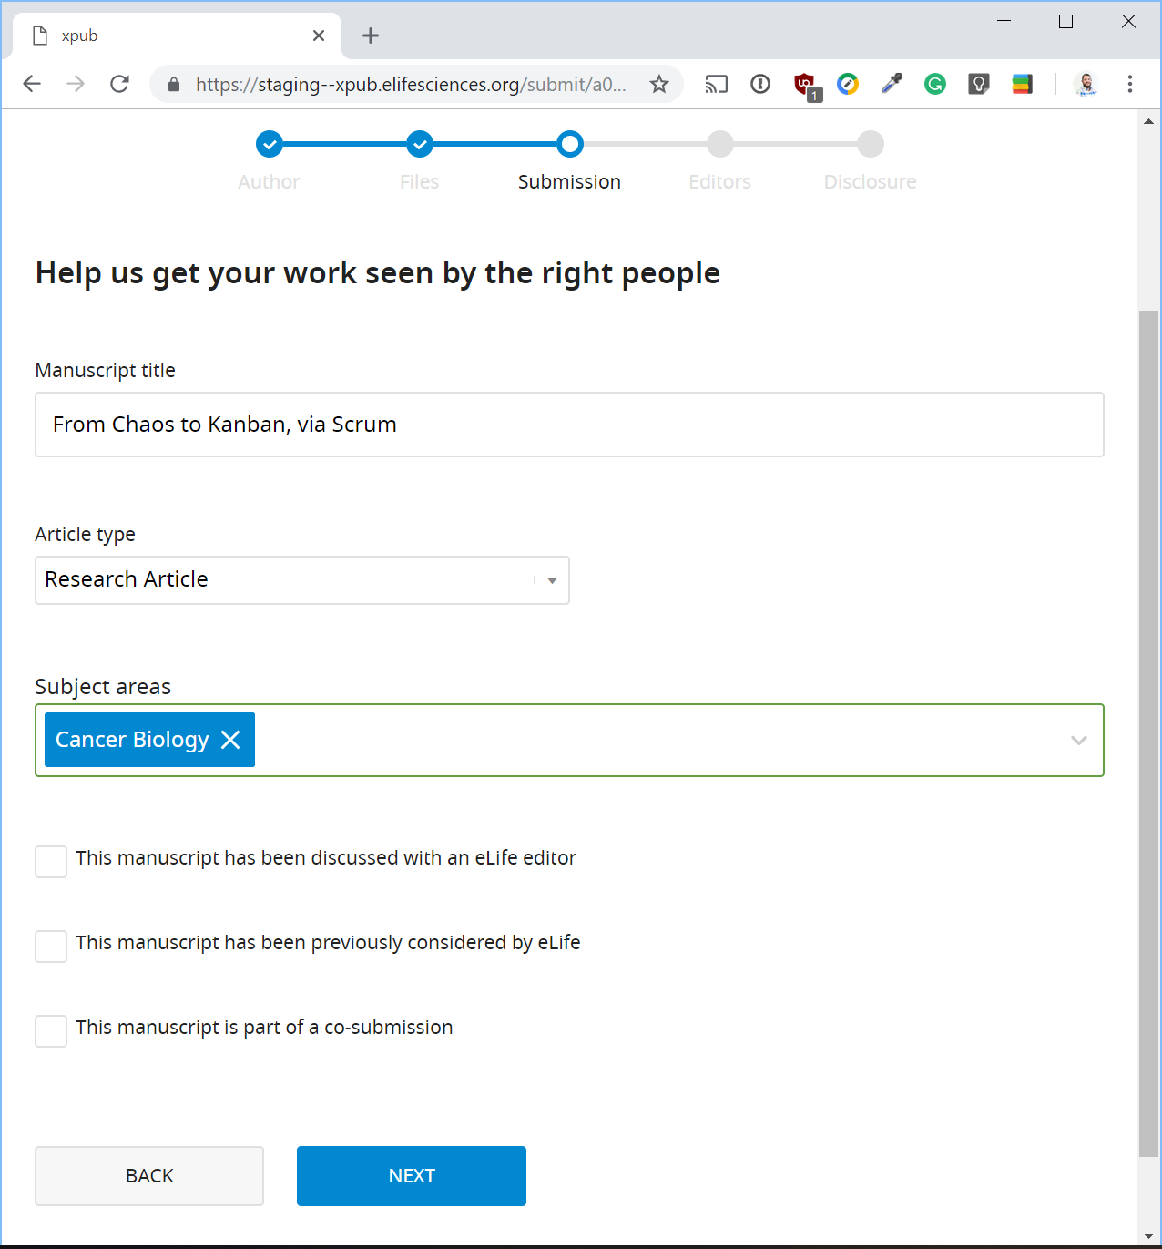
Task: Open Chrome's three-dot menu
Action: pyautogui.click(x=1130, y=85)
